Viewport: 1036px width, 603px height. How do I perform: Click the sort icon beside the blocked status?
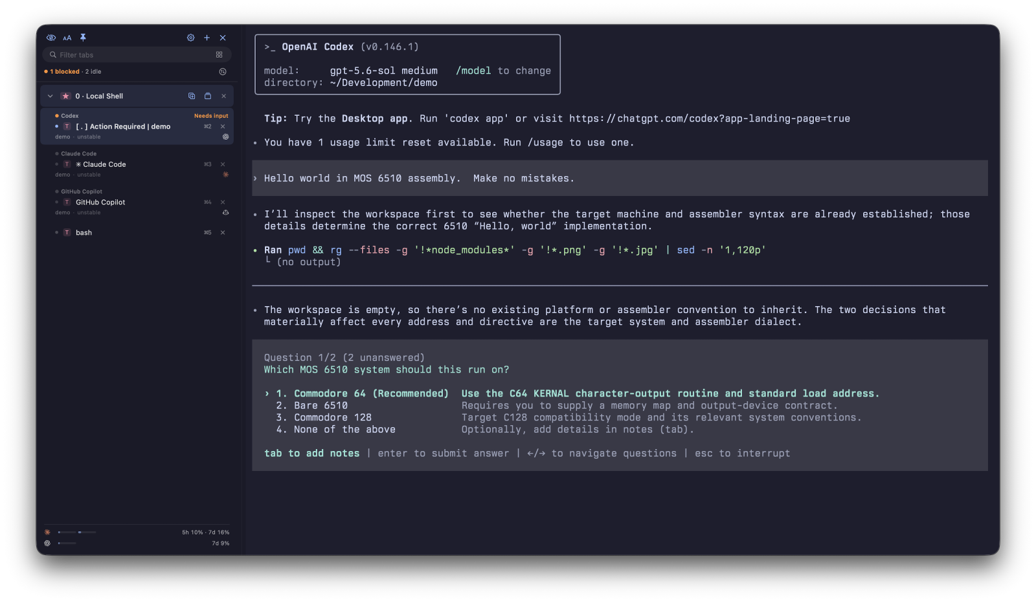pyautogui.click(x=223, y=72)
